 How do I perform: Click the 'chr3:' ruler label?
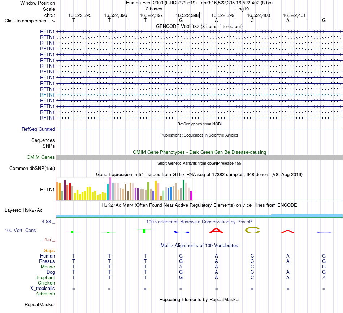(49, 15)
